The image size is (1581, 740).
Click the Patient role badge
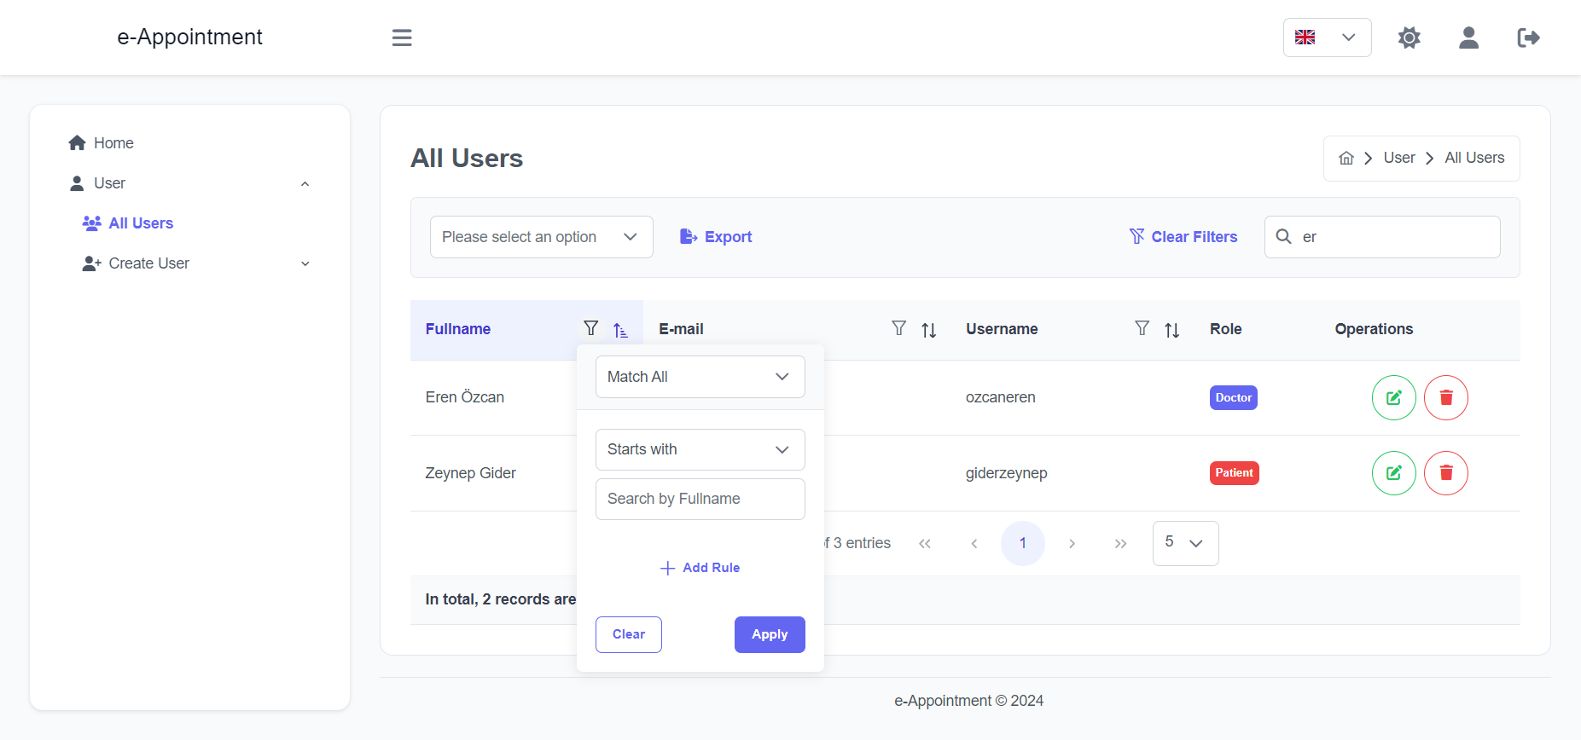click(1234, 472)
